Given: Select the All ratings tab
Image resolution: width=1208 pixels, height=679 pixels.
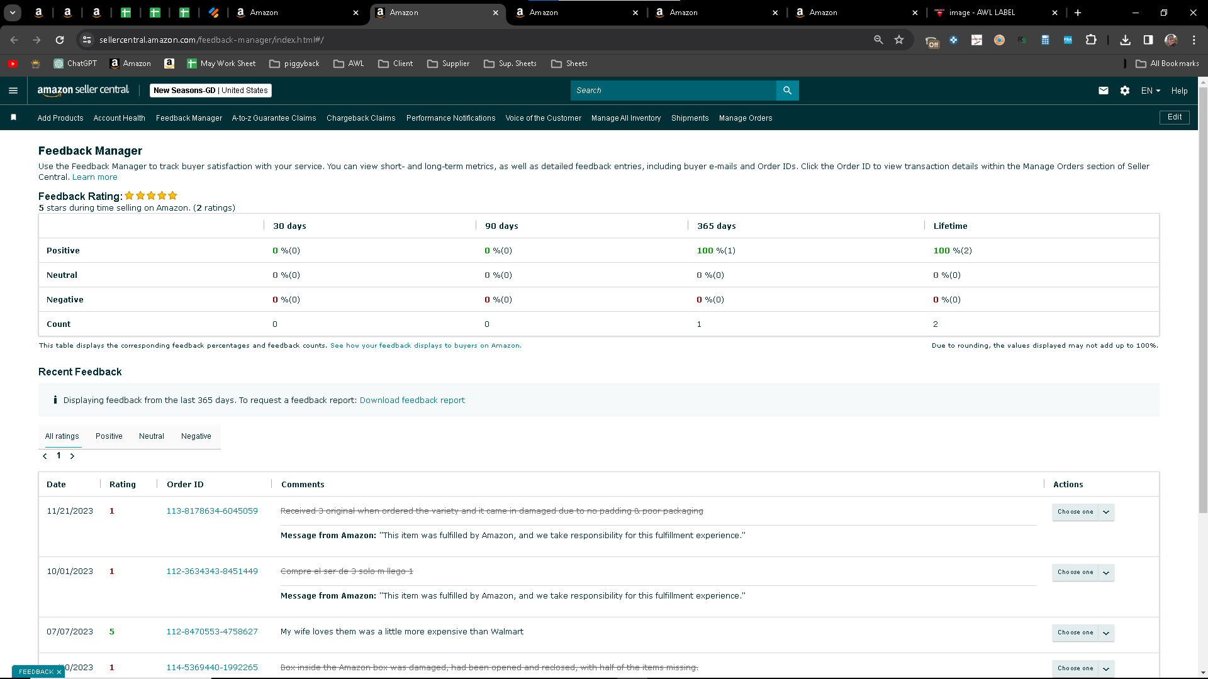Looking at the screenshot, I should (62, 436).
